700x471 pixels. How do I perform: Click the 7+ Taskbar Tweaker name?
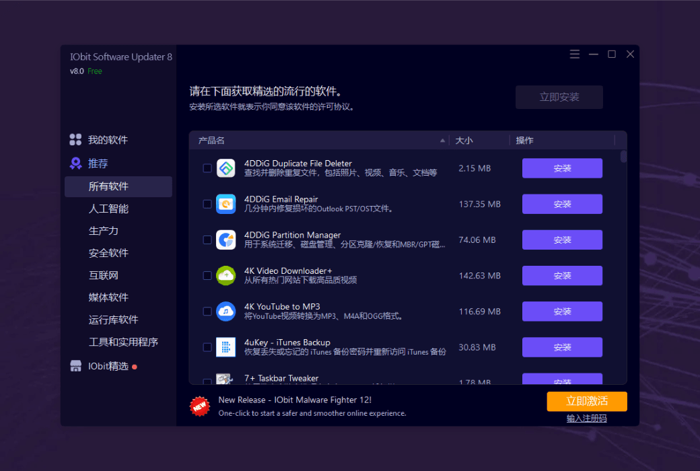(281, 378)
